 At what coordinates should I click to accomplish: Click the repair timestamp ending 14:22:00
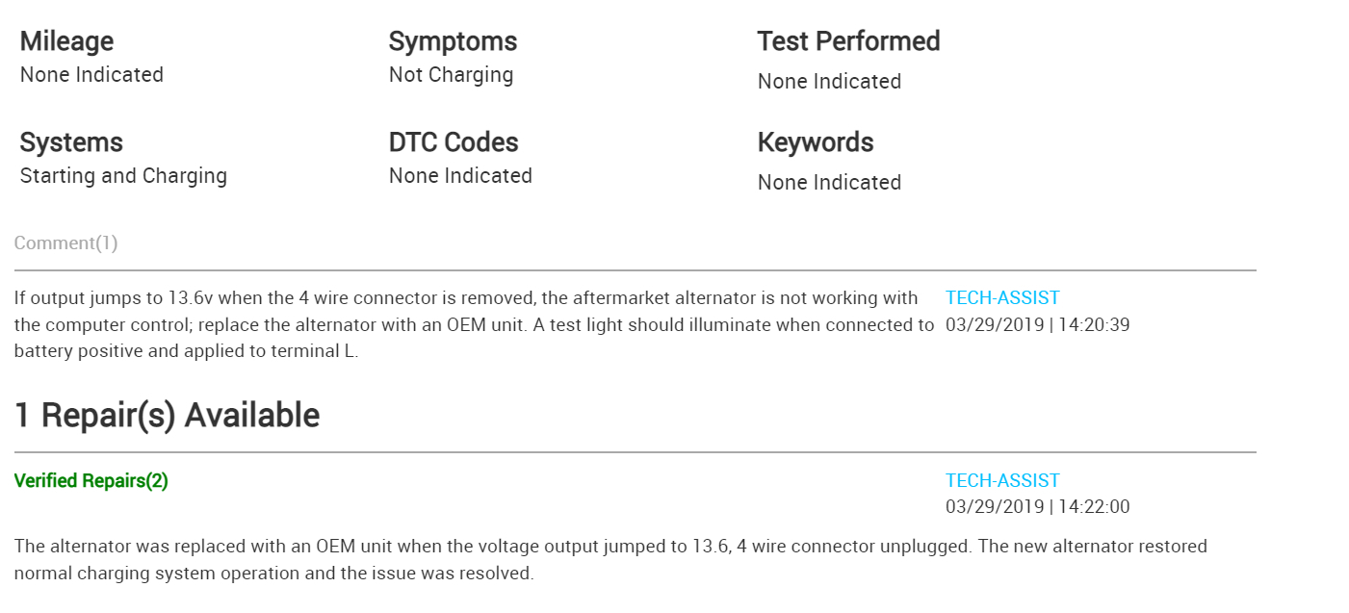1037,507
